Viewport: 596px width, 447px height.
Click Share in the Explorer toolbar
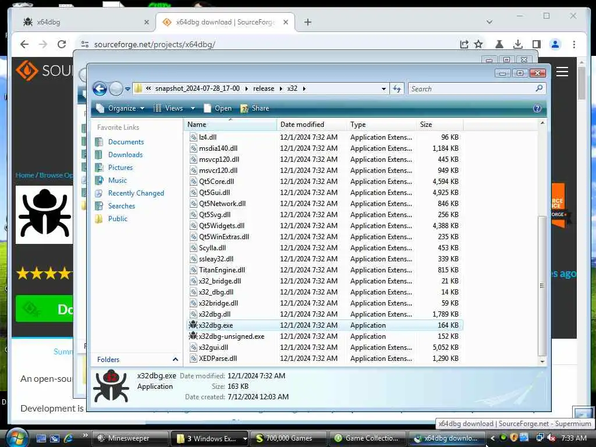[x=255, y=108]
